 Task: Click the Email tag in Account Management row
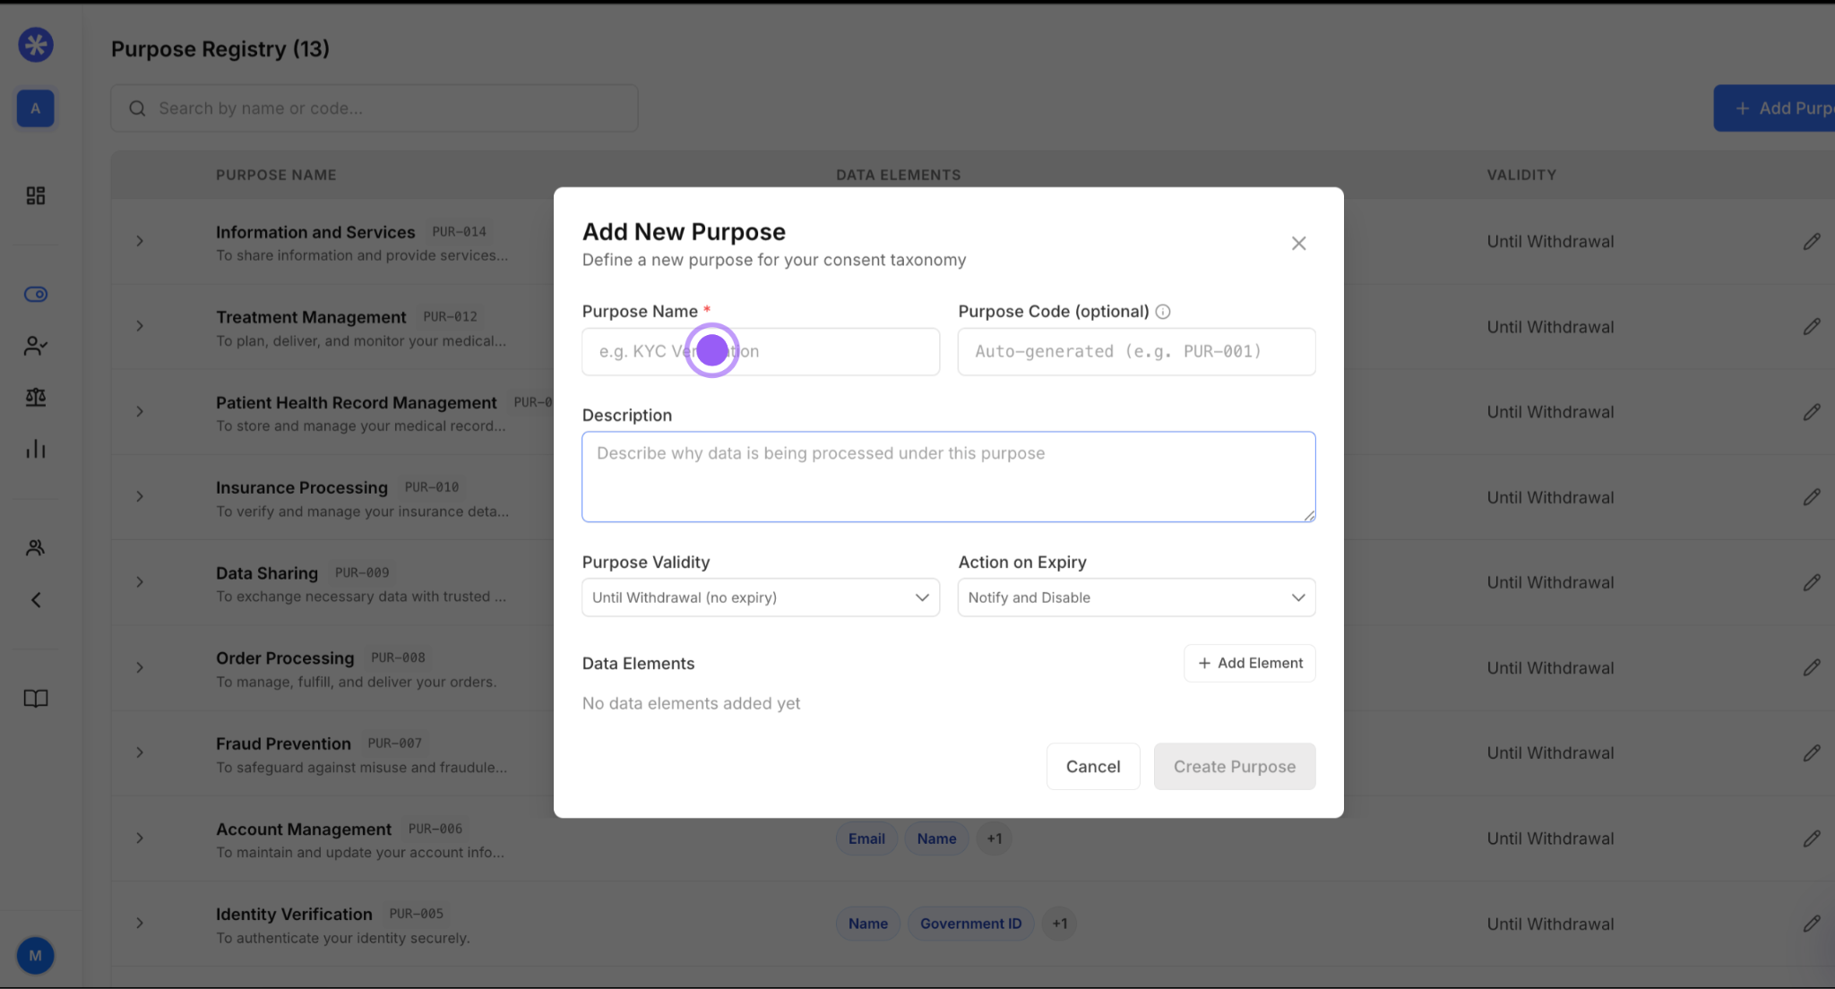click(866, 839)
